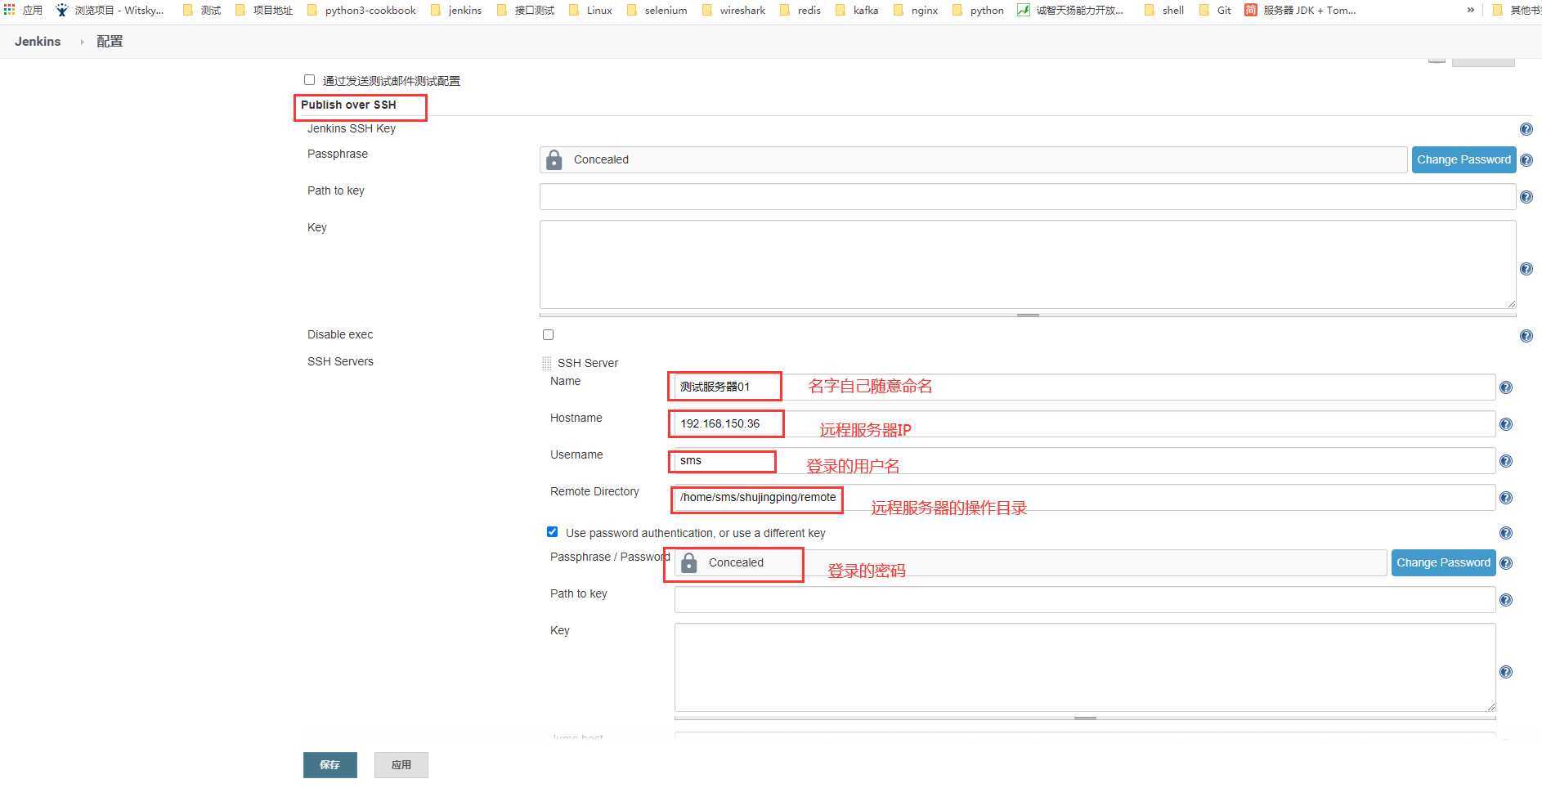Uncheck Use password authentication checkbox
Screen dimensions: 1542x788
click(552, 531)
